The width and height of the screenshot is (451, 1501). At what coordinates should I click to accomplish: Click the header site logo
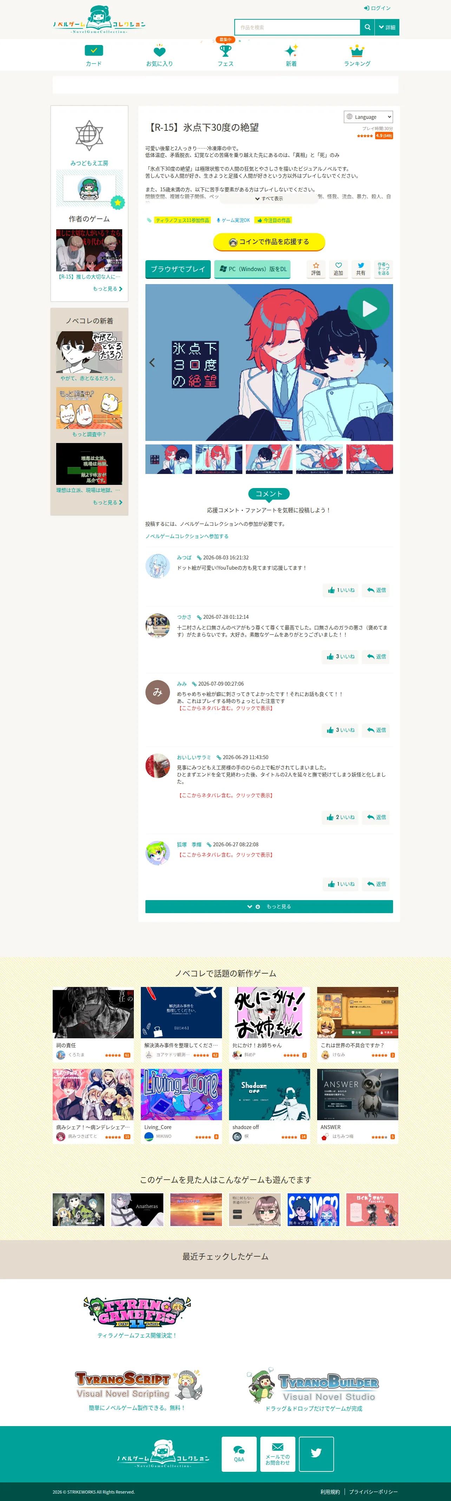pos(99,20)
